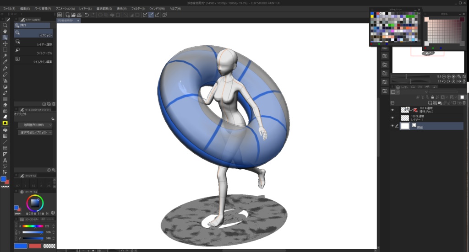Image resolution: width=469 pixels, height=252 pixels.
Task: Click the help question toolbar icon
Action: [164, 15]
